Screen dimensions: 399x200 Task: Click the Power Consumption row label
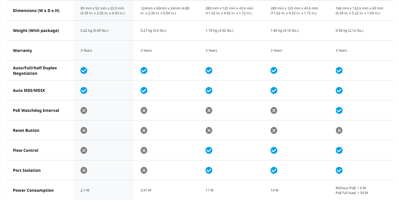pos(33,190)
